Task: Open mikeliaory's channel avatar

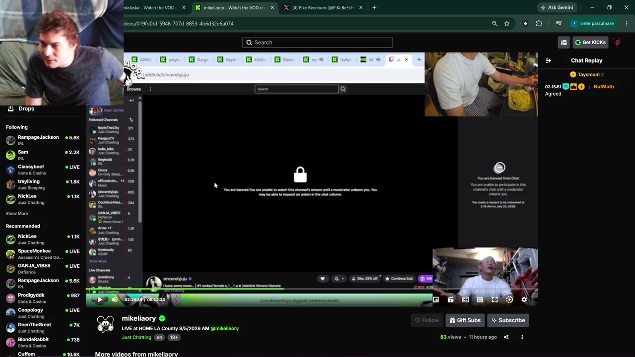Action: click(105, 324)
